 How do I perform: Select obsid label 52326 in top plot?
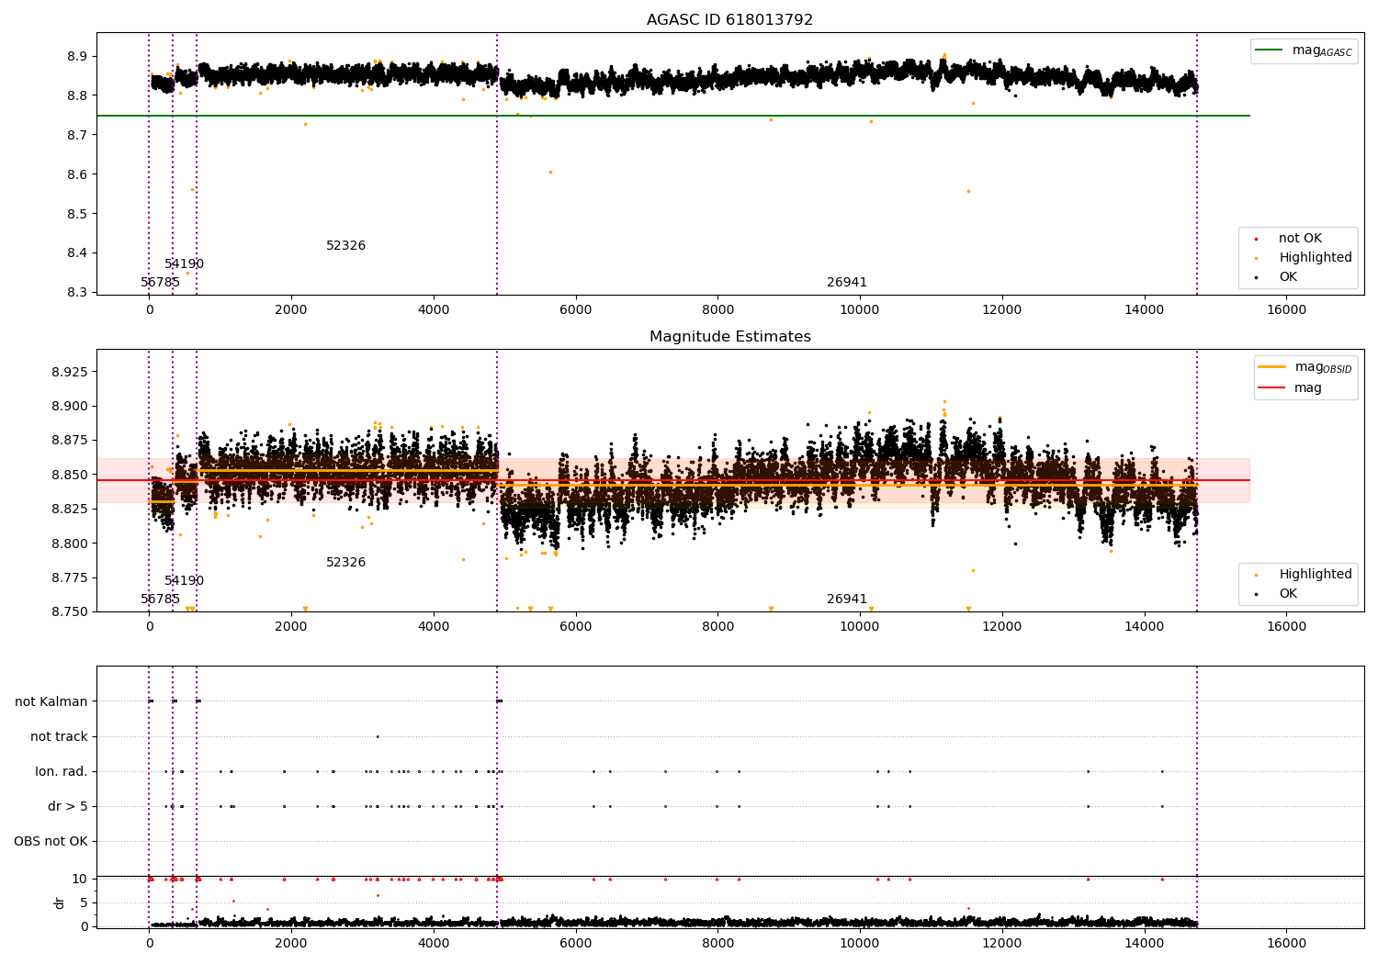point(345,246)
